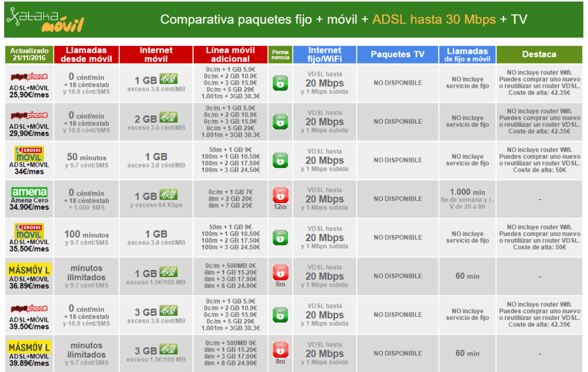This screenshot has height=372, width=588.
Task: Click the '39.50€/mes' price text
Action: 29,327
